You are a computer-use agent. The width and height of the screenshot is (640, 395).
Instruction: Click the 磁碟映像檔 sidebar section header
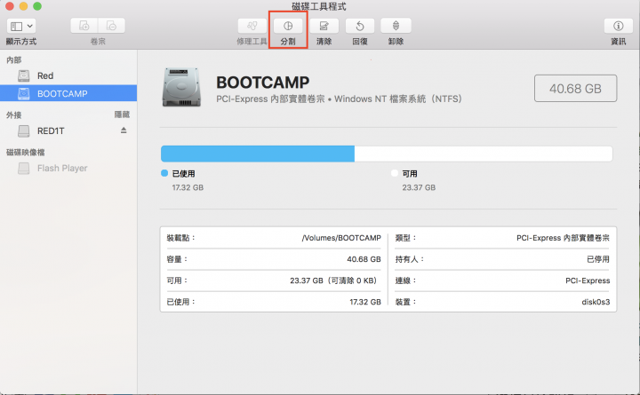point(25,153)
